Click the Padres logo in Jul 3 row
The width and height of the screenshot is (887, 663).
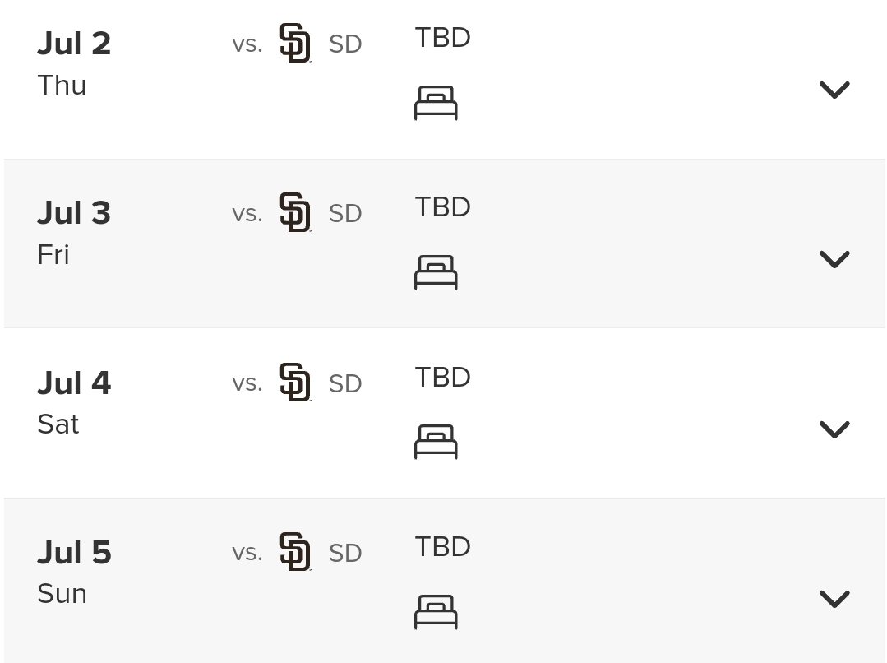tap(295, 212)
